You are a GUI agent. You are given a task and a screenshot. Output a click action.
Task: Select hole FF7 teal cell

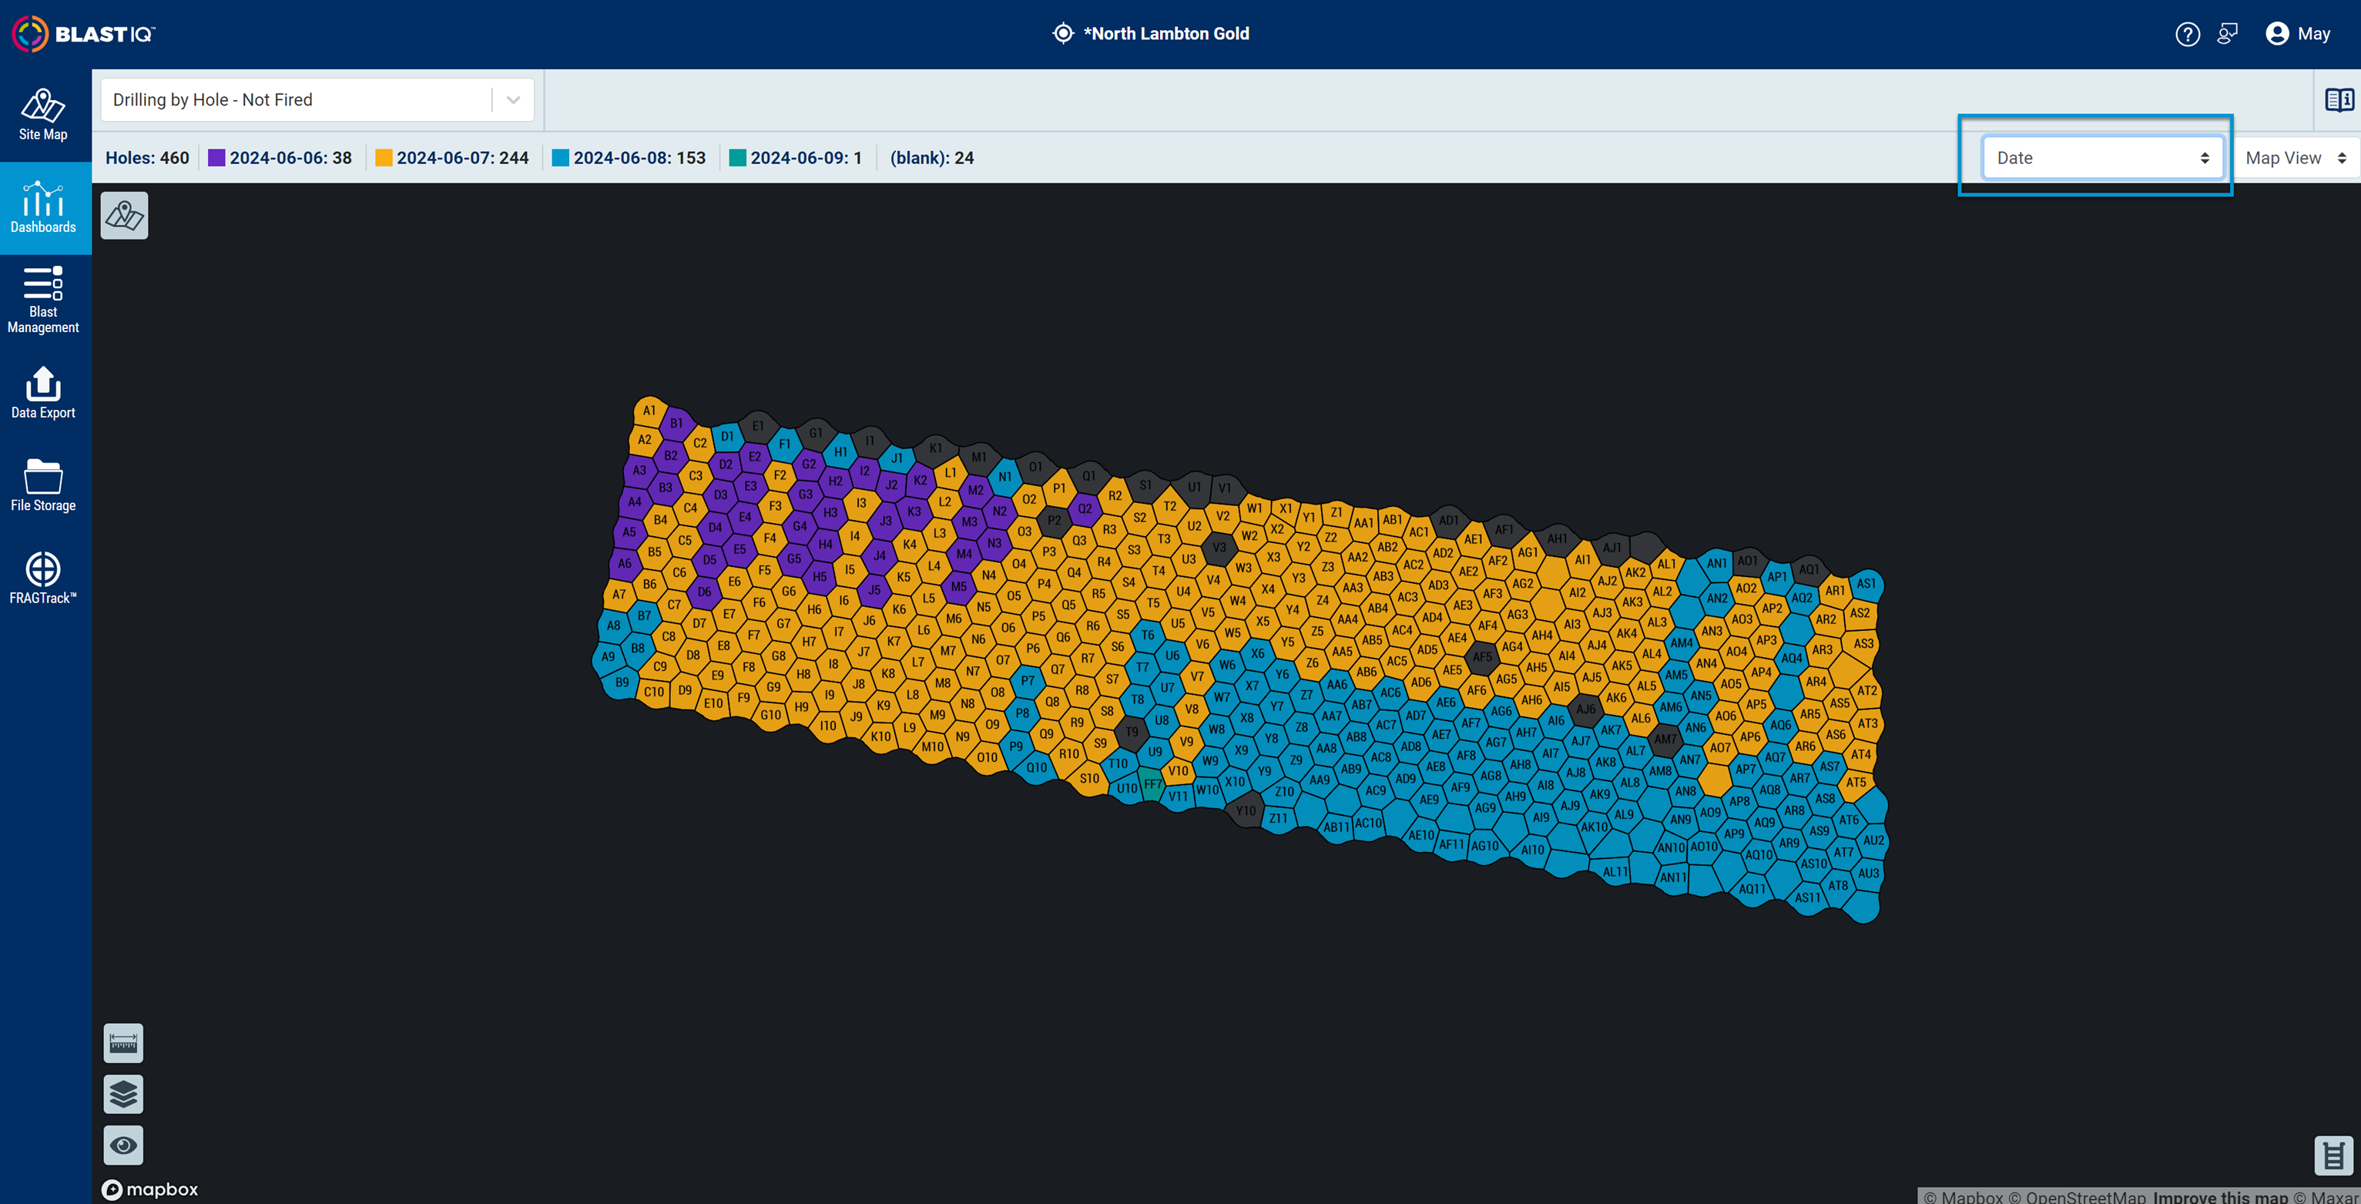1153,784
